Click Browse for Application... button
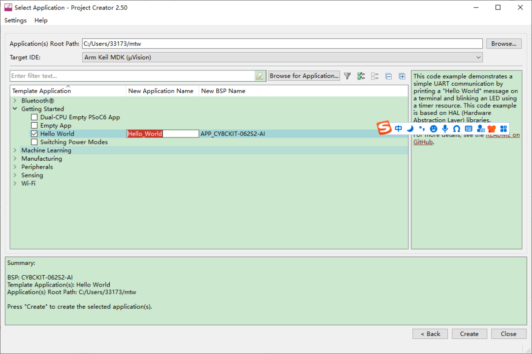Image resolution: width=532 pixels, height=354 pixels. tap(304, 76)
